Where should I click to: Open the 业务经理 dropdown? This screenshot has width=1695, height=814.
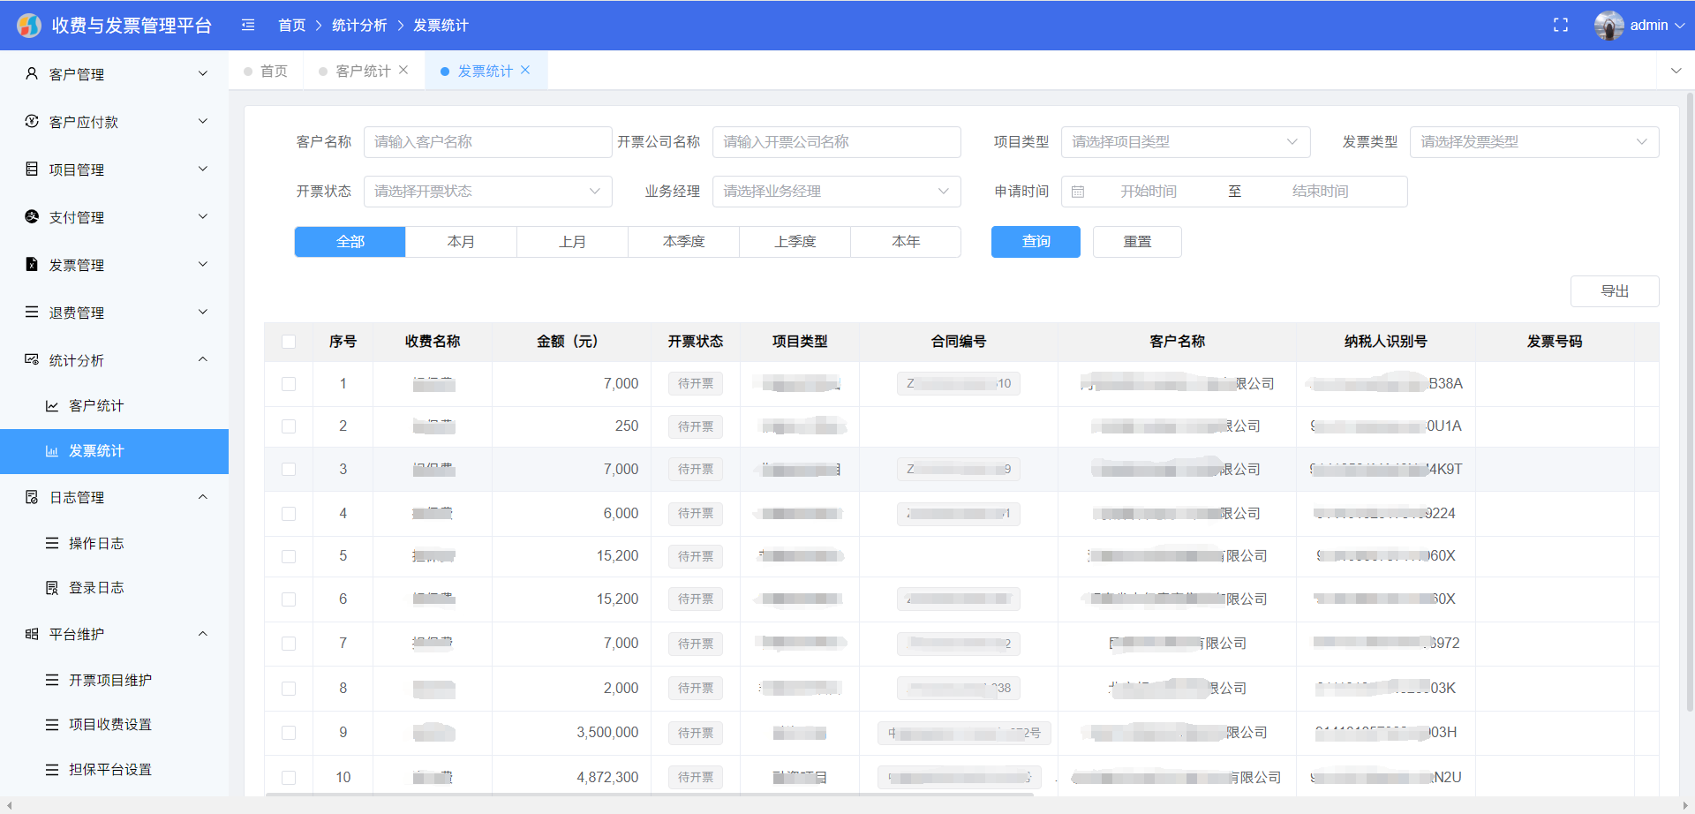(x=836, y=192)
